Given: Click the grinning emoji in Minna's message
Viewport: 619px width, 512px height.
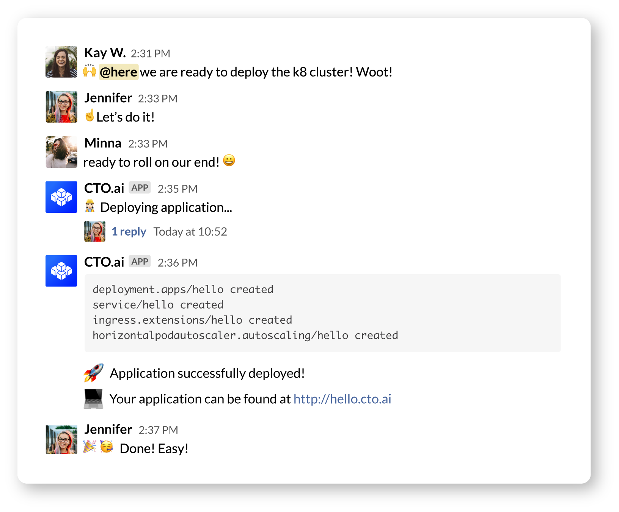Looking at the screenshot, I should click(x=229, y=161).
